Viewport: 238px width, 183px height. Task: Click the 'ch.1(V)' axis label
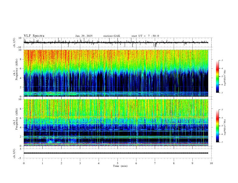[x=14, y=42]
